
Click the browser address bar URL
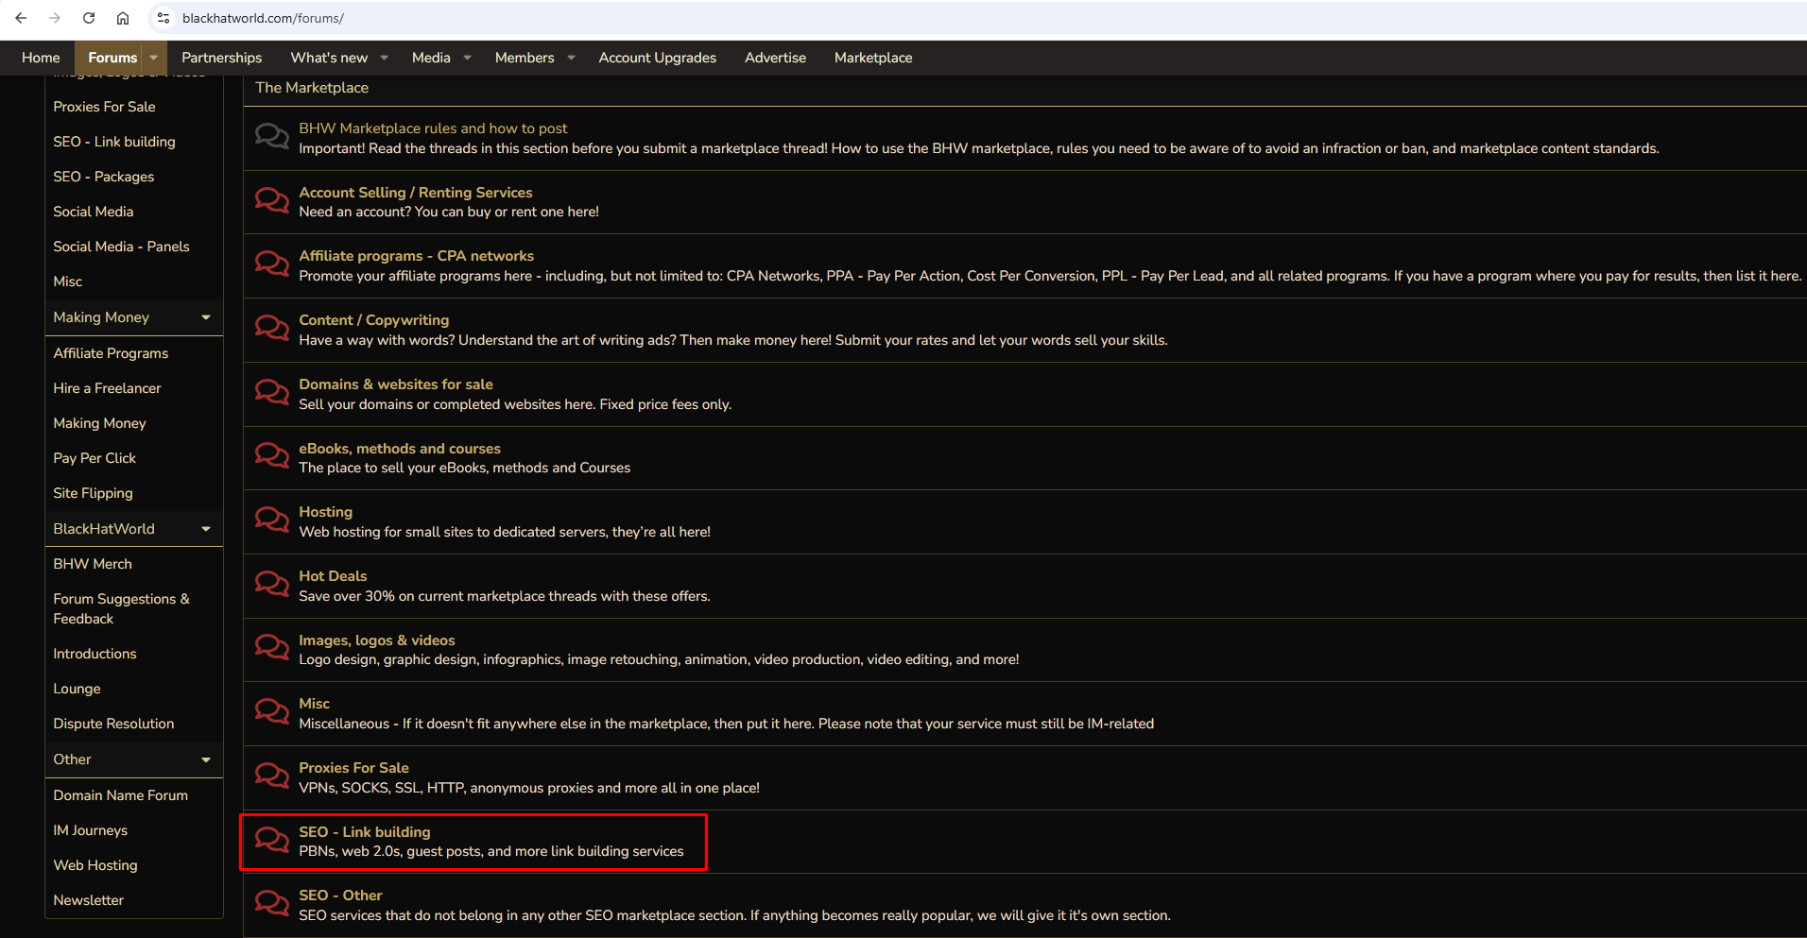click(x=263, y=18)
